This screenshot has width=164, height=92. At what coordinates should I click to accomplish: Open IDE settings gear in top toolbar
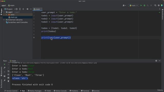click(159, 5)
